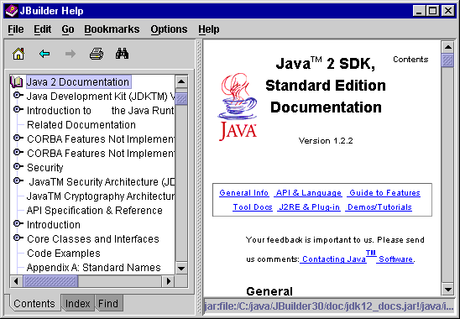Screen dimensions: 460x319
Task: Switch to the Find tab
Action: pyautogui.click(x=108, y=303)
